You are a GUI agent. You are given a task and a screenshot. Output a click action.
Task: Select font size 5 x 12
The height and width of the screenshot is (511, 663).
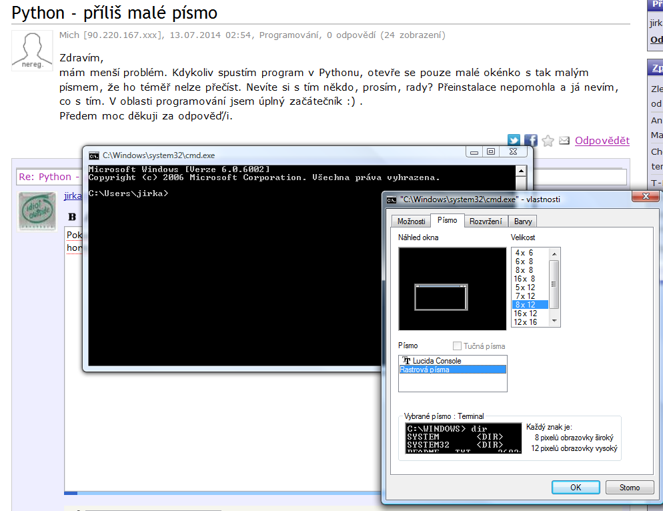coord(530,288)
